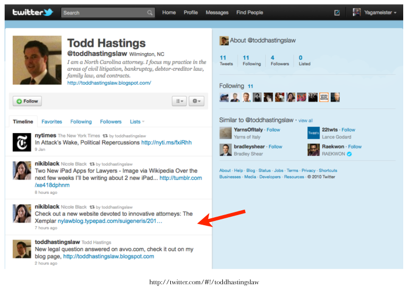Click retweet icon on nytimes tweet
The height and width of the screenshot is (296, 408).
tap(105, 136)
